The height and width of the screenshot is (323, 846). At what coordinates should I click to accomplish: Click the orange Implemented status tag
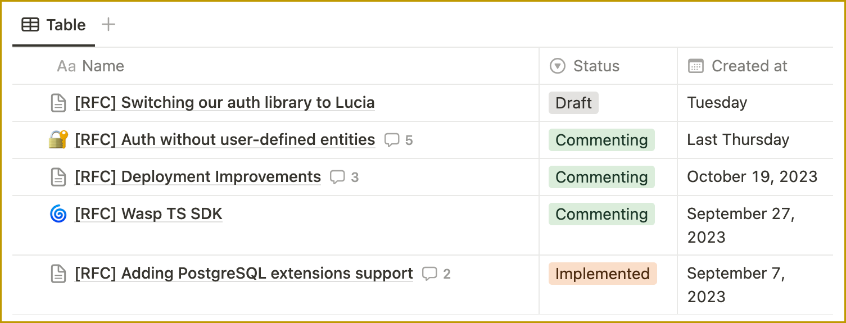point(602,274)
